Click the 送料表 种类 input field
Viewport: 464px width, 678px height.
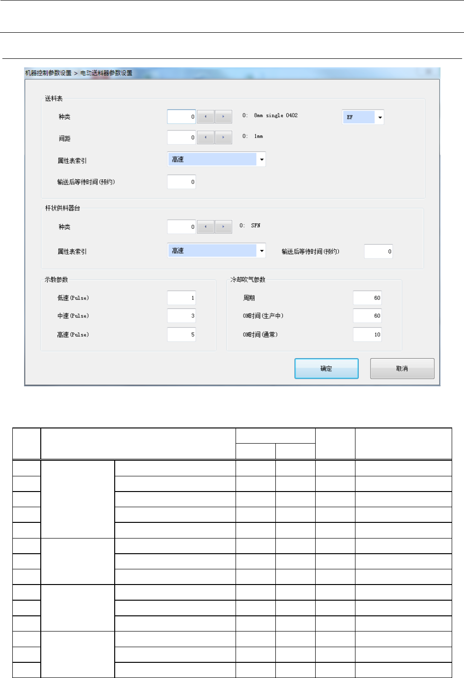(x=182, y=117)
